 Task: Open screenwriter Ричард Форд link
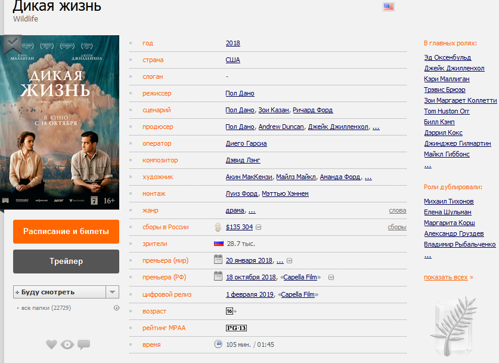pyautogui.click(x=313, y=110)
